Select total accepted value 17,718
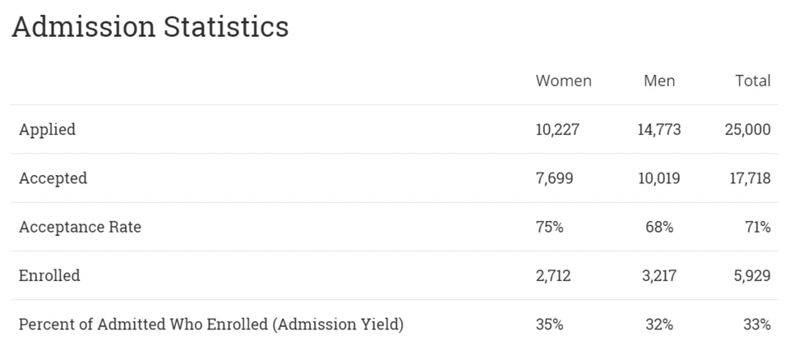Image resolution: width=794 pixels, height=346 pixels. point(750,178)
